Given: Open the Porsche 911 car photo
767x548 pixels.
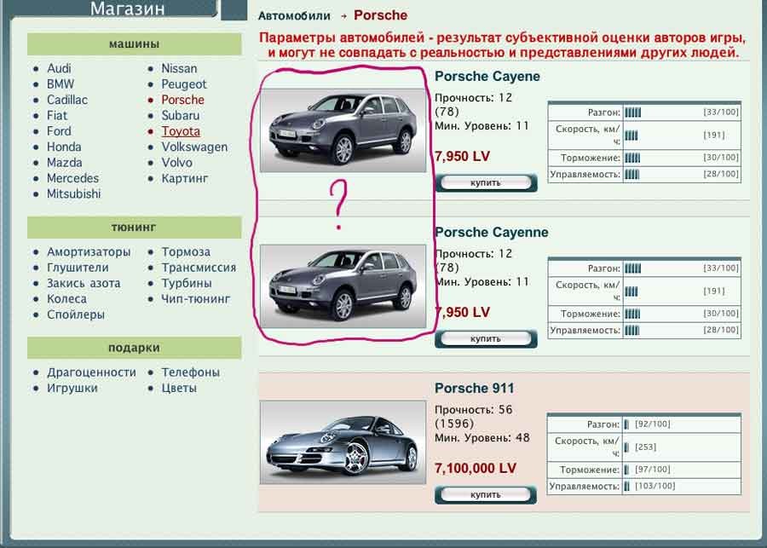Looking at the screenshot, I should point(343,443).
